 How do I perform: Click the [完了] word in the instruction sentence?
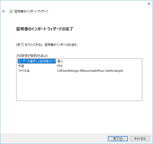tap(20, 45)
